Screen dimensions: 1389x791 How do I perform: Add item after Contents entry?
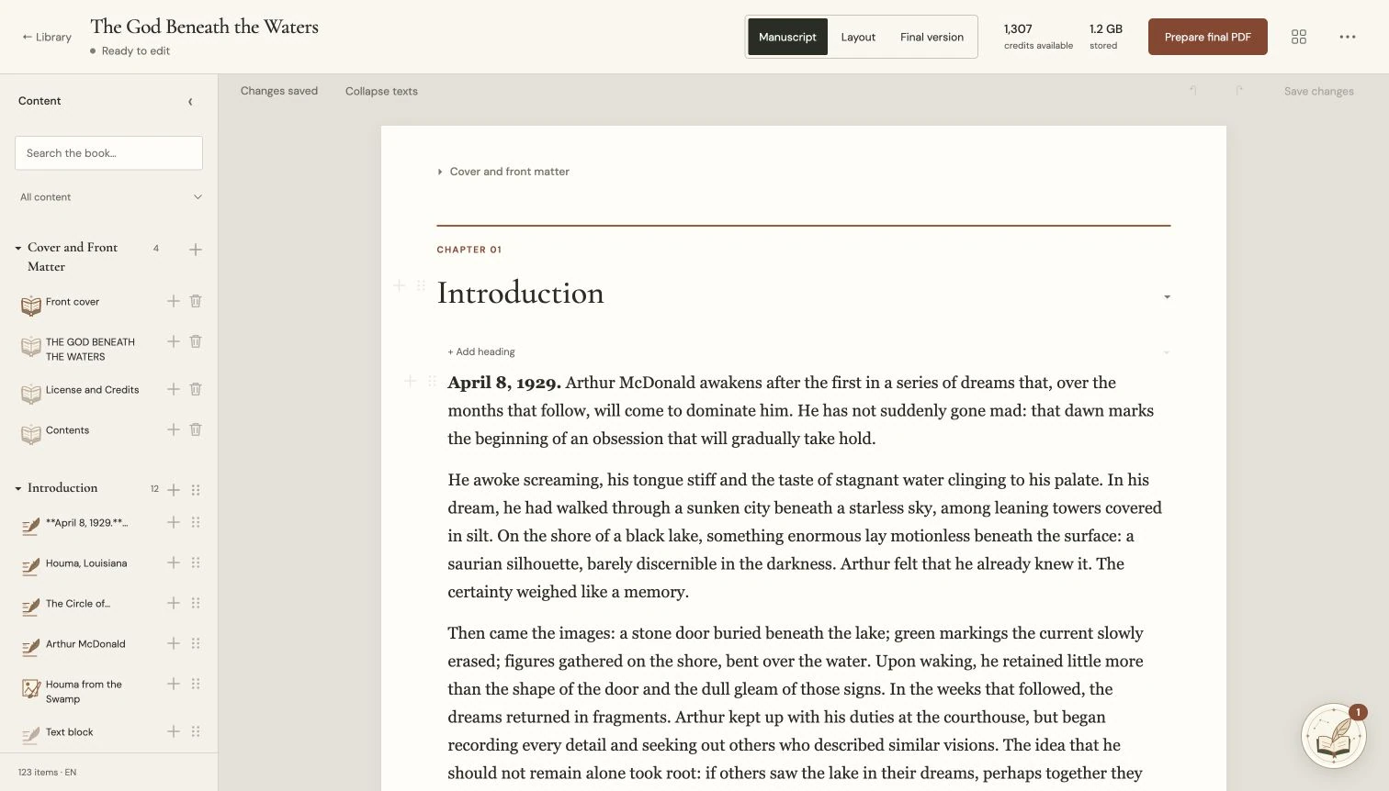[x=174, y=429]
